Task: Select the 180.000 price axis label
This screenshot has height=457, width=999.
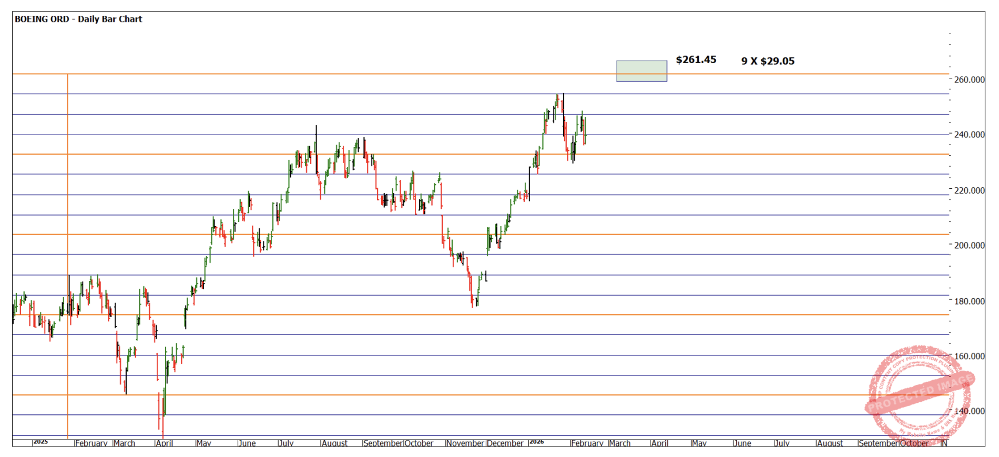Action: tap(969, 301)
